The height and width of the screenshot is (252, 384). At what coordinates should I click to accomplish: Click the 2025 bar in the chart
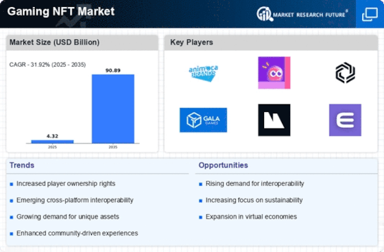tap(52, 141)
